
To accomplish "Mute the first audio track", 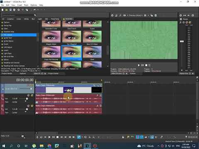I will click(28, 95).
